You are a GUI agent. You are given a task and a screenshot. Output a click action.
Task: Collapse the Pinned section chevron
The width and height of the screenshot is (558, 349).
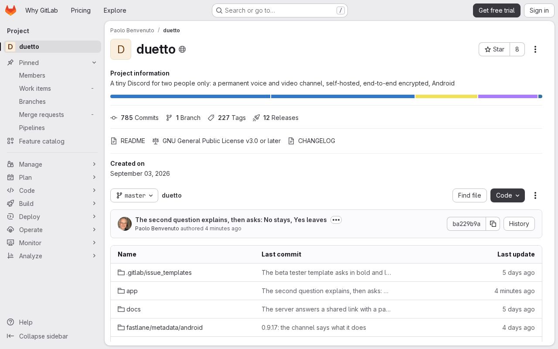click(x=94, y=63)
